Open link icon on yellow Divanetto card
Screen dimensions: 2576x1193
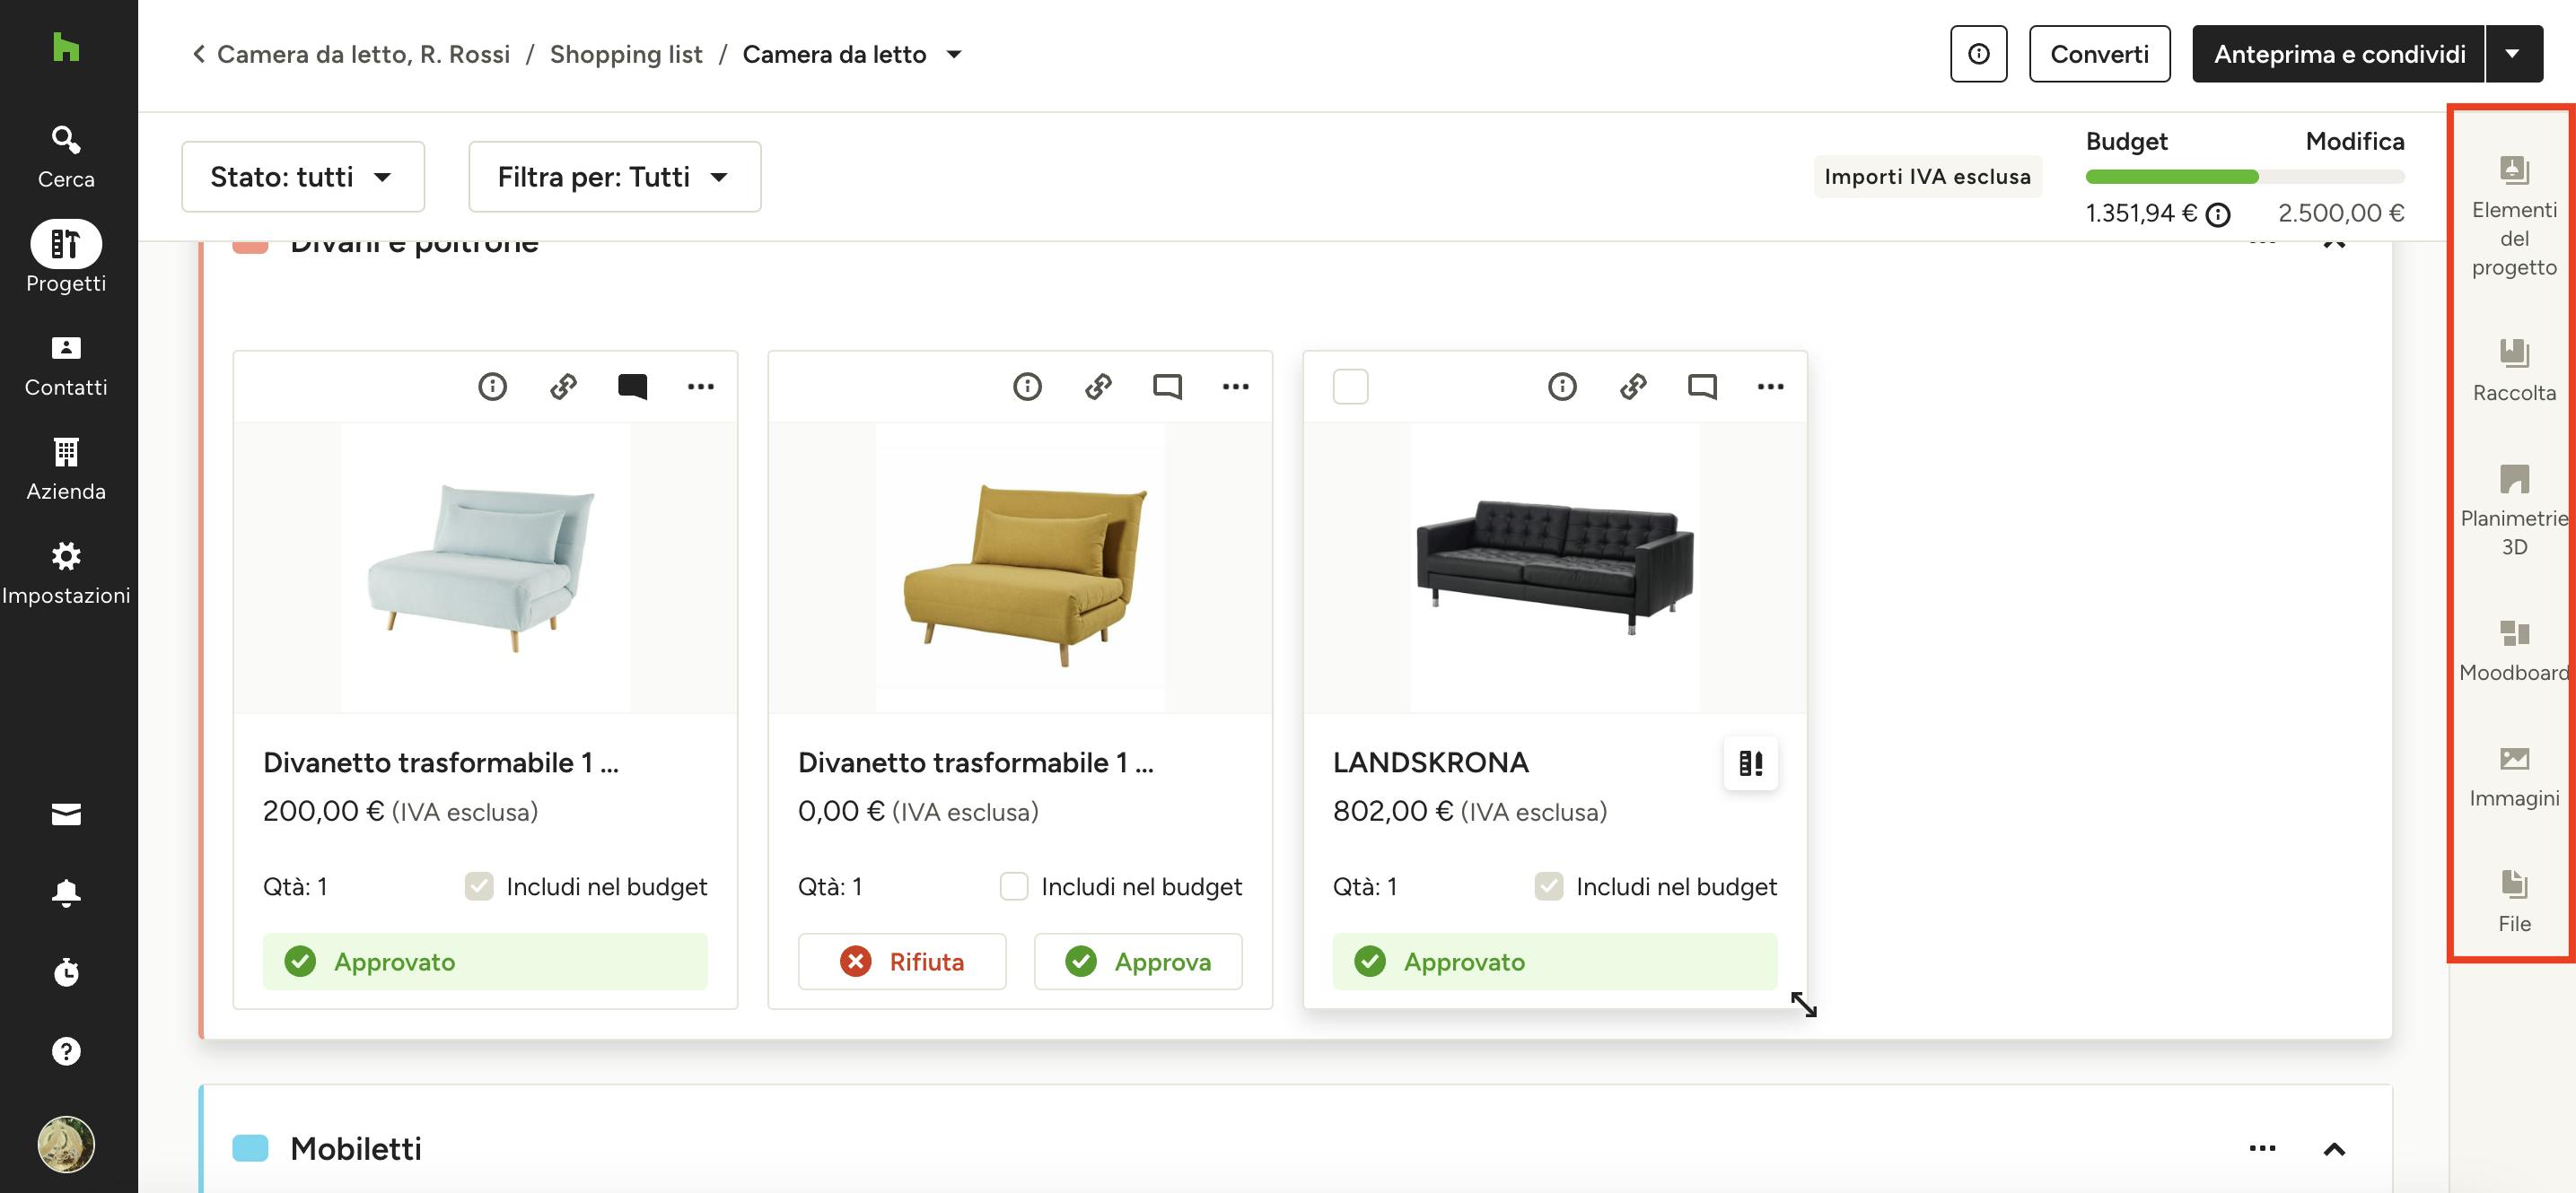pyautogui.click(x=1098, y=387)
